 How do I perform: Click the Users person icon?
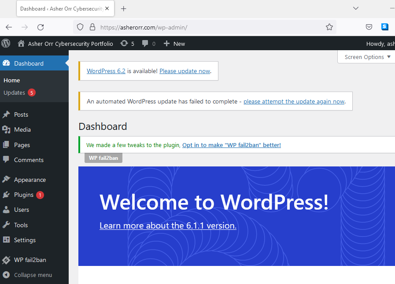click(x=6, y=210)
